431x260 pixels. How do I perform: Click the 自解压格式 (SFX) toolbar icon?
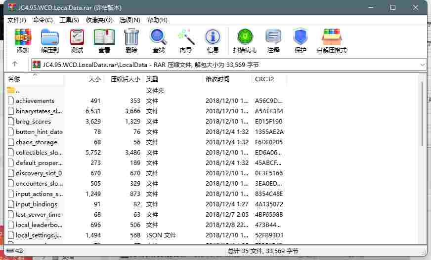(332, 37)
